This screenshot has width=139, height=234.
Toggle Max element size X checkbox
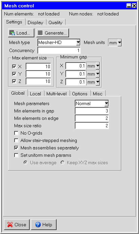point(14,66)
